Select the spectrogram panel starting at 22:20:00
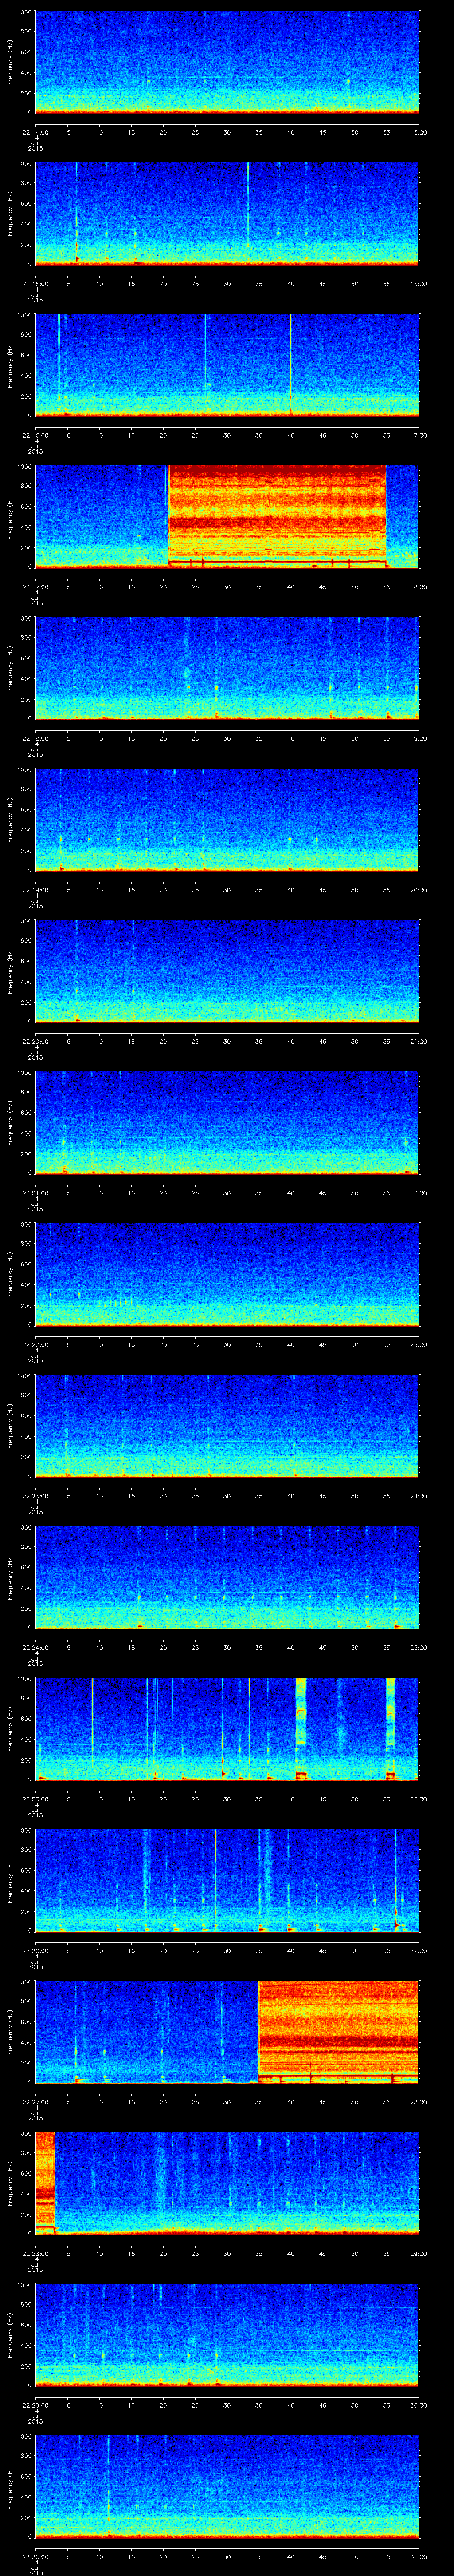Screen dimensions: 454x2576 [x=227, y=971]
